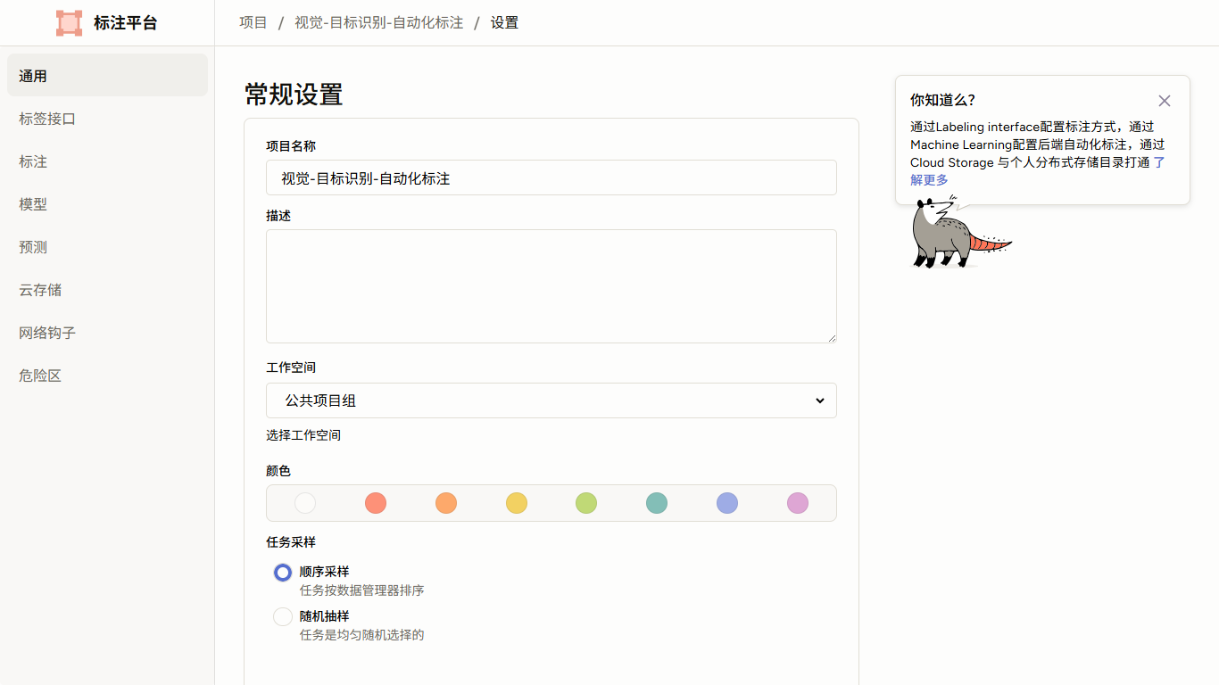The height and width of the screenshot is (685, 1219).
Task: Select the teal color swatch
Action: point(657,503)
